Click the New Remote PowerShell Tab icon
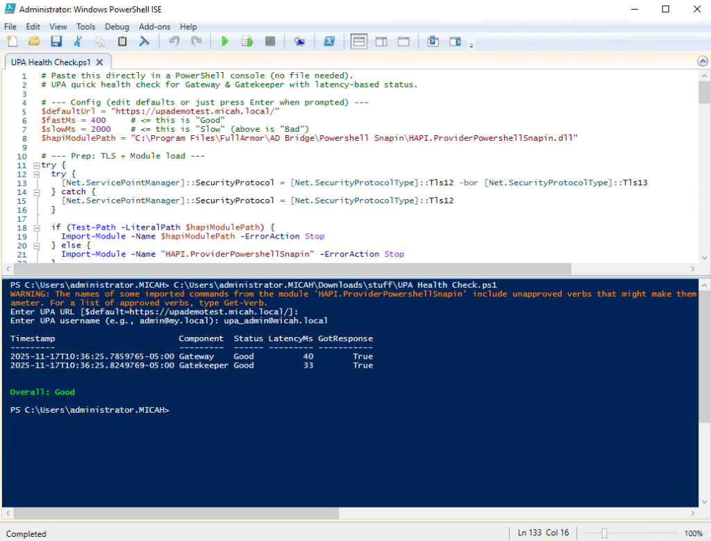 pyautogui.click(x=299, y=42)
